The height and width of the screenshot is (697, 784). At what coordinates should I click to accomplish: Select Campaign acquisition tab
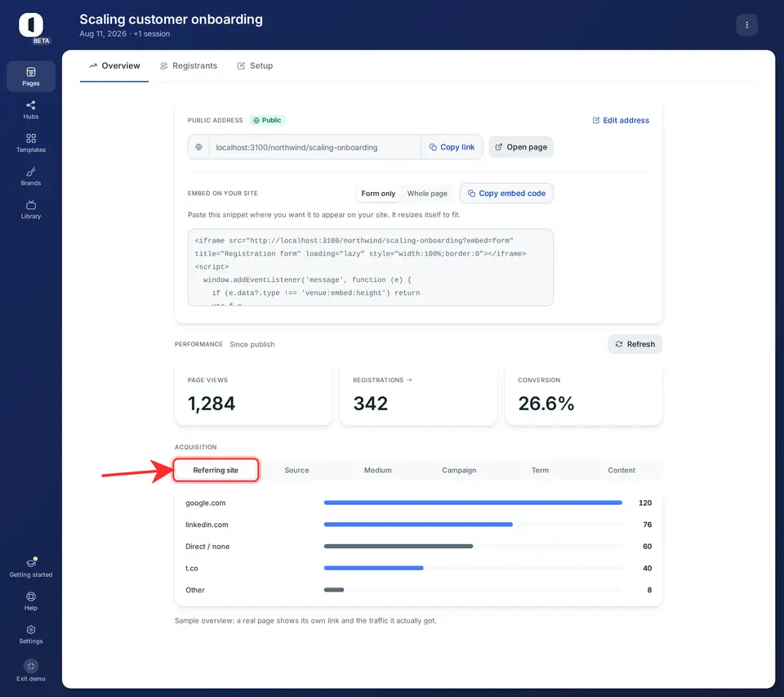459,471
